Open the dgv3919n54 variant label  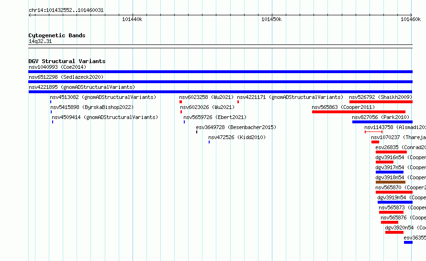pyautogui.click(x=402, y=197)
